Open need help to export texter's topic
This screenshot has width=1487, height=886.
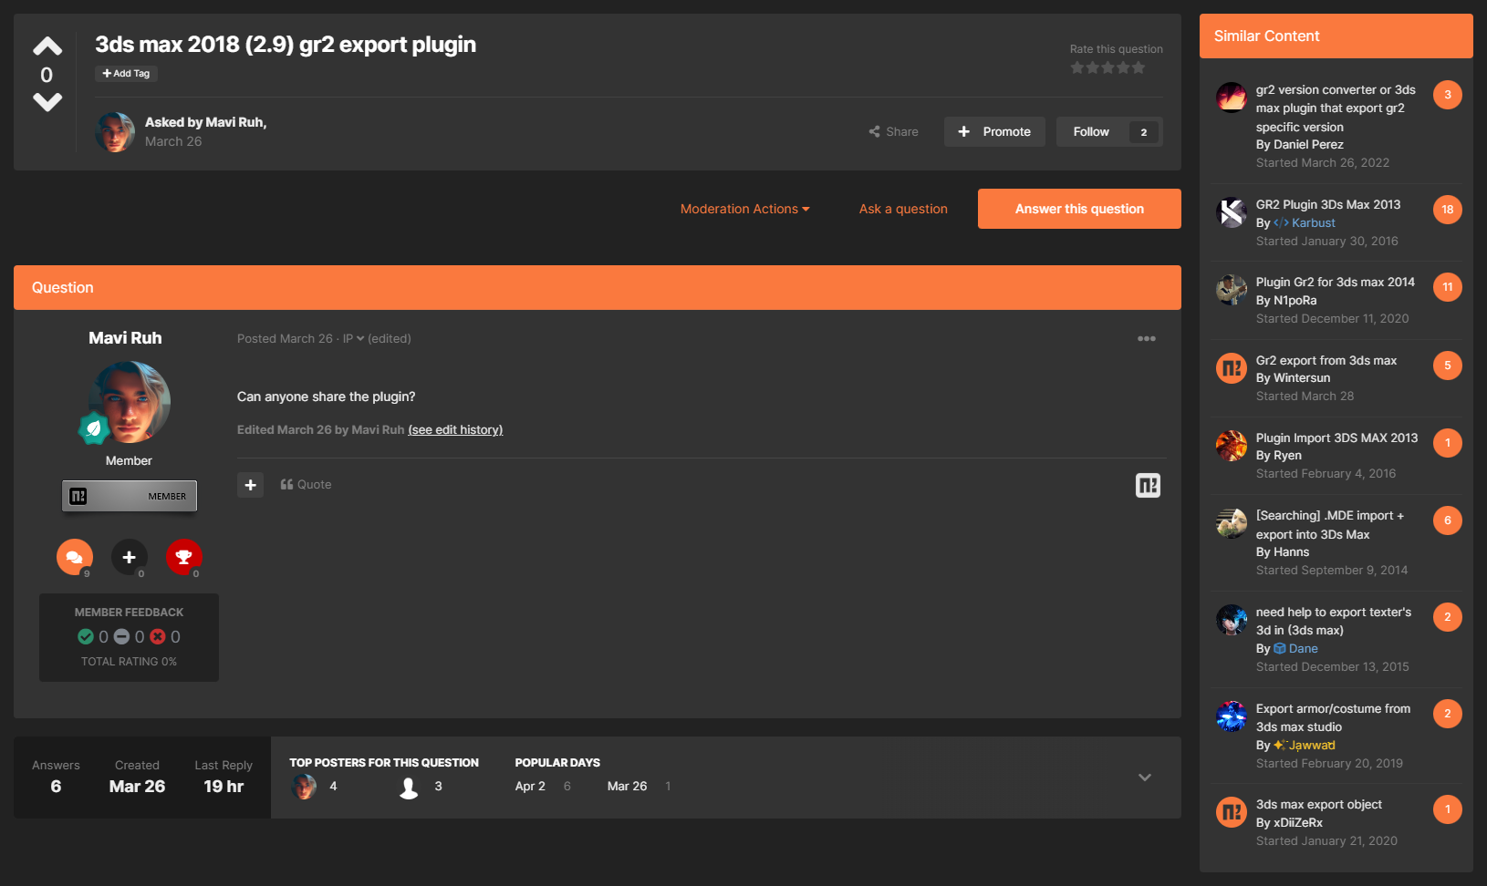tap(1334, 621)
